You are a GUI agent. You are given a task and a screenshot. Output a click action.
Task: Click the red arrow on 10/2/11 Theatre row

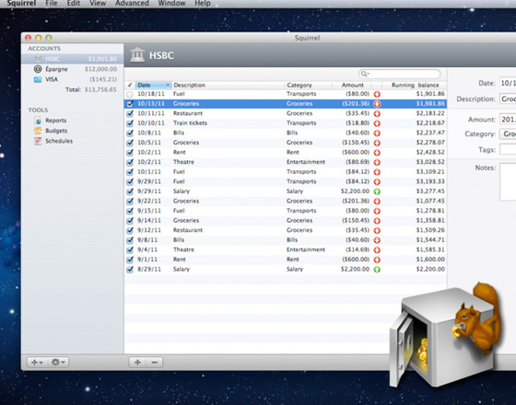(x=377, y=162)
